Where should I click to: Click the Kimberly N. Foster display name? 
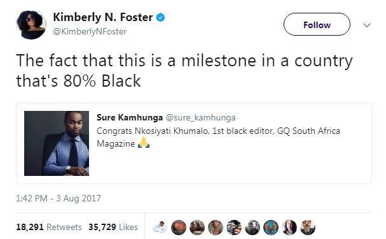(103, 17)
